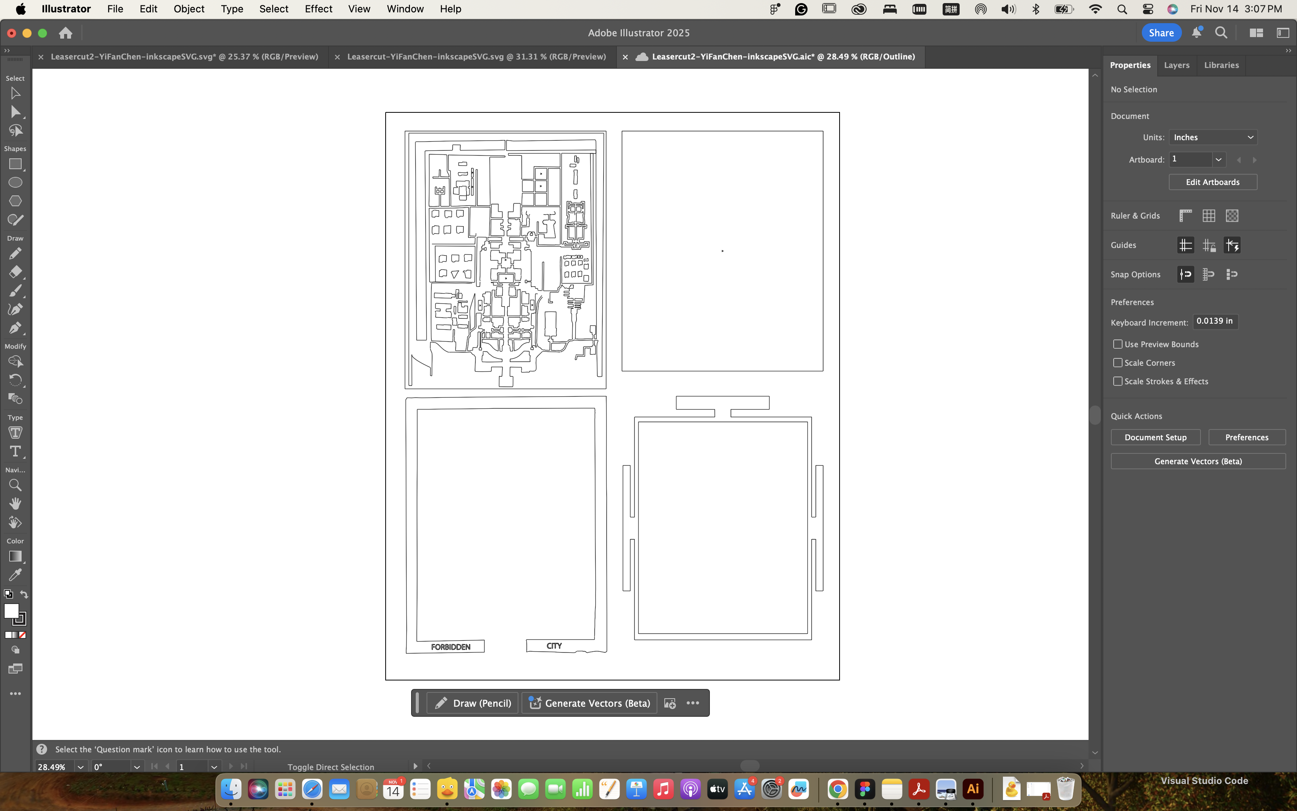This screenshot has width=1297, height=811.
Task: Pick the Eyedropper tool
Action: click(x=15, y=575)
